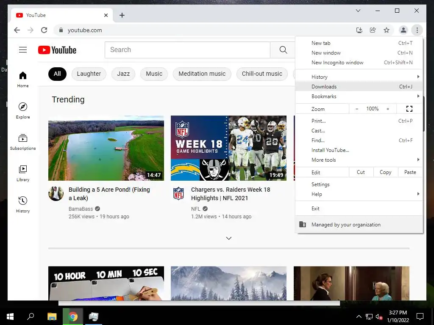
Task: Click the Install YouTube icon in address bar
Action: [x=359, y=30]
